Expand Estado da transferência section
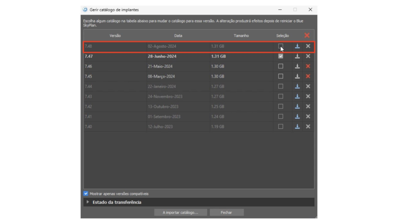398x224 pixels. (88, 202)
